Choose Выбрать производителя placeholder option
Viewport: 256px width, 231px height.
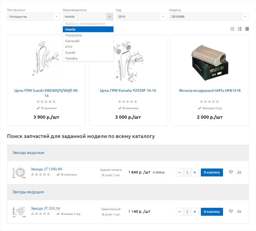(88, 24)
